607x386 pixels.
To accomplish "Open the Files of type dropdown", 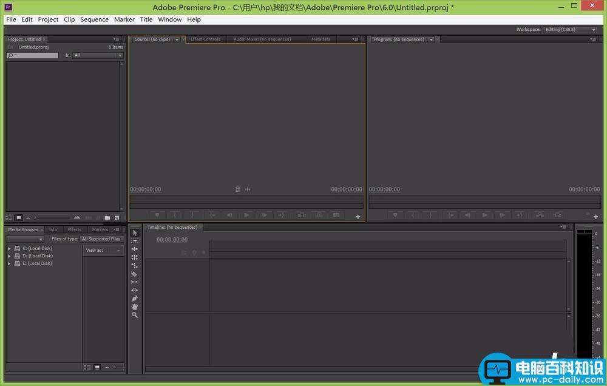I will point(102,239).
